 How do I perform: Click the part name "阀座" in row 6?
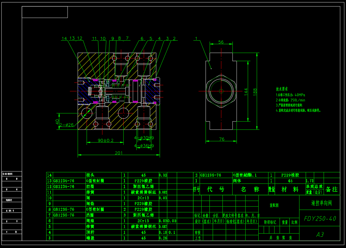(90, 221)
